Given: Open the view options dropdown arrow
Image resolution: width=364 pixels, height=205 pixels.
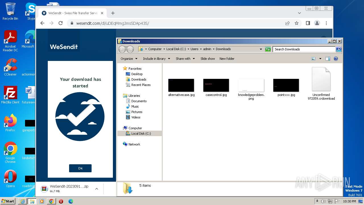Looking at the screenshot, I should coord(320,59).
